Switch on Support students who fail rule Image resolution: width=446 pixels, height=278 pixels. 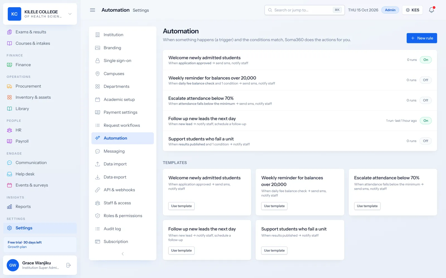pyautogui.click(x=426, y=141)
